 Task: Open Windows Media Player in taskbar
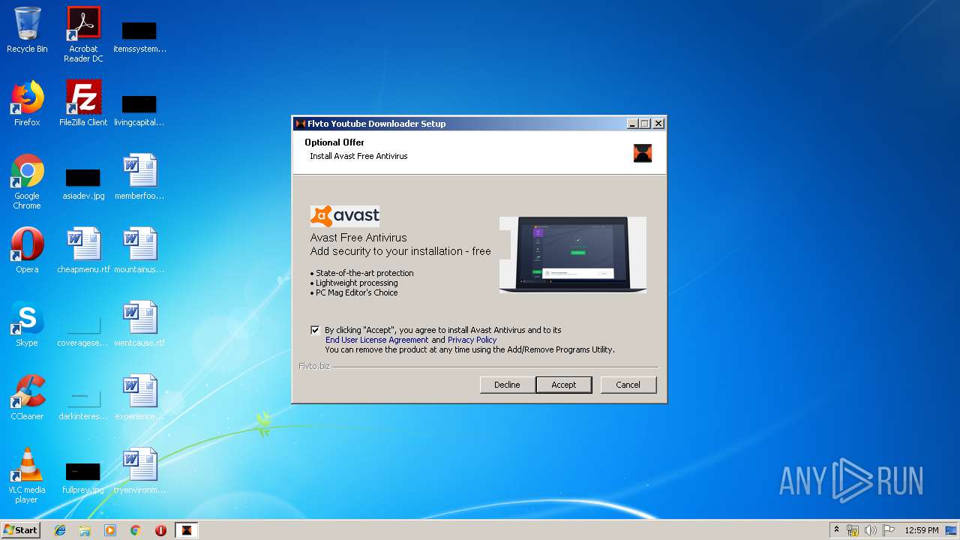[110, 530]
